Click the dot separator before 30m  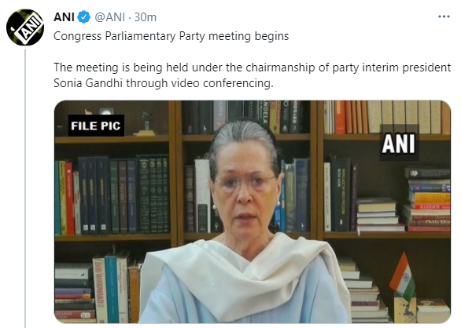(x=130, y=18)
